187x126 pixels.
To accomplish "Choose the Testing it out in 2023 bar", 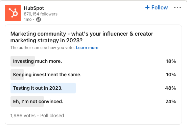I will click(x=93, y=88).
